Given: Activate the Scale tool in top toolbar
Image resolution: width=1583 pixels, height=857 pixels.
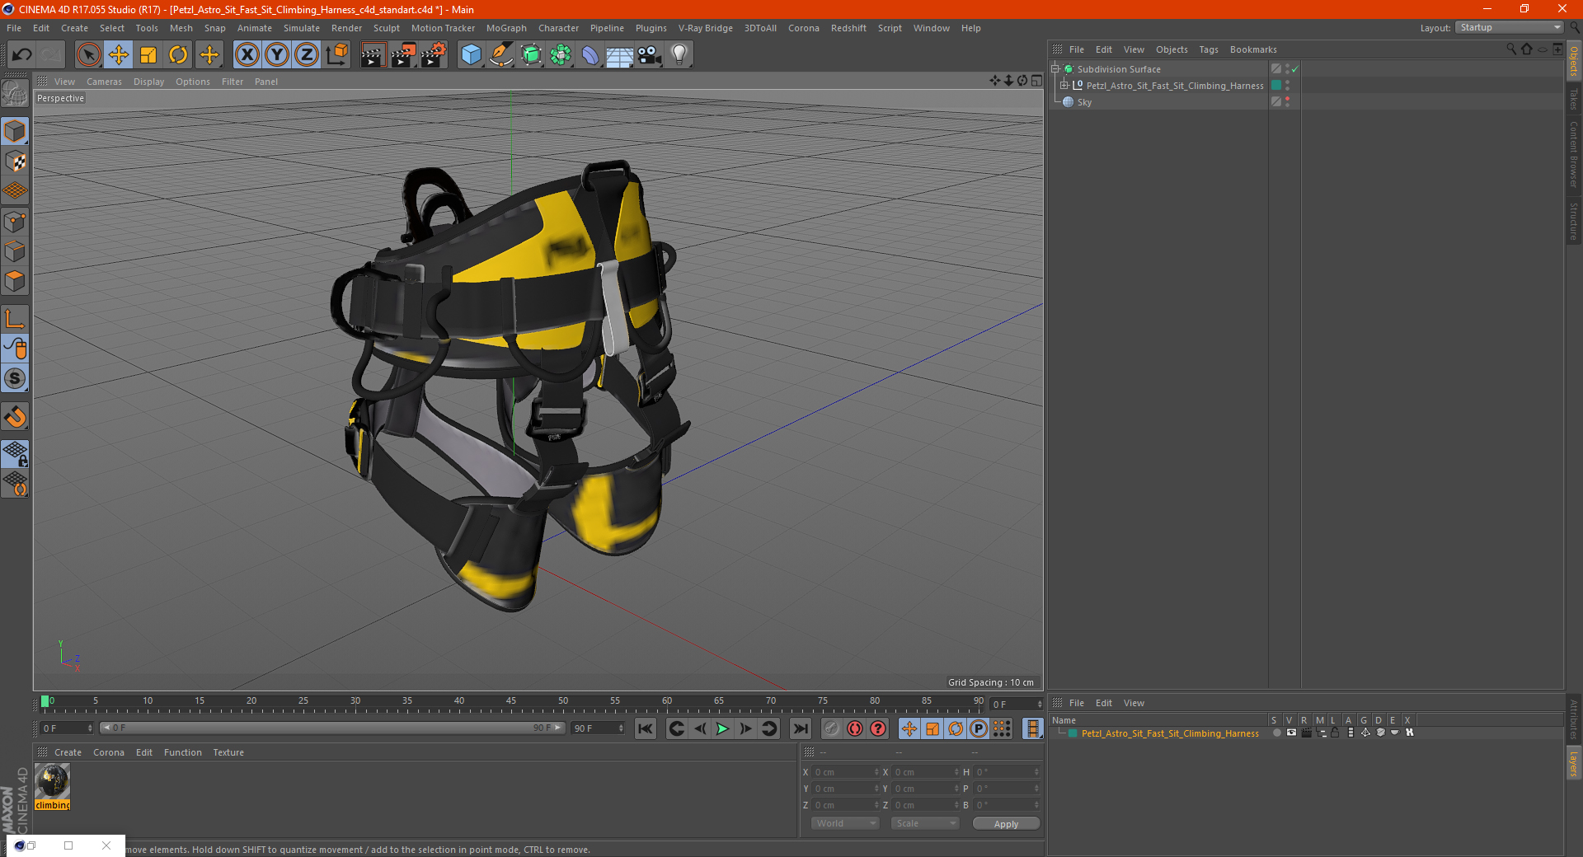Looking at the screenshot, I should coord(148,55).
